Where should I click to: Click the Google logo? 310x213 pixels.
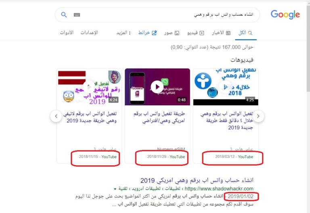point(285,15)
